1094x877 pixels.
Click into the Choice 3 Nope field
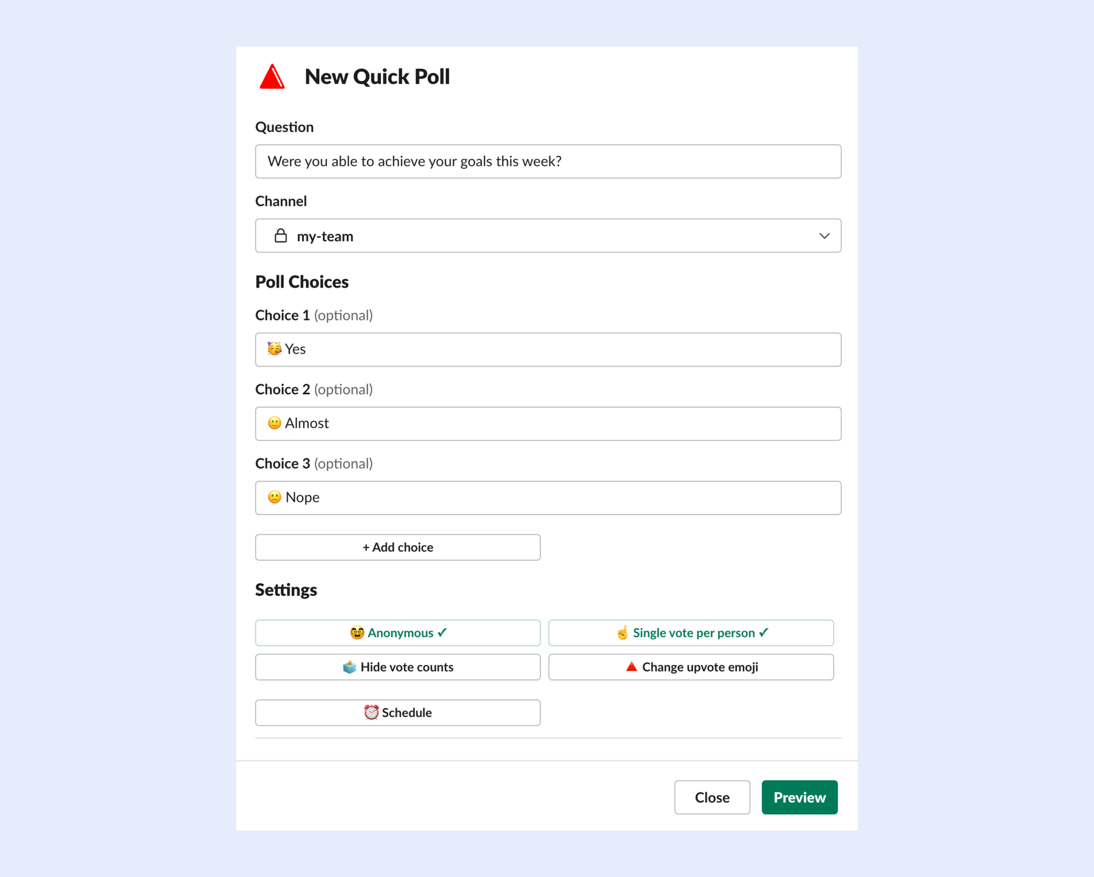(x=548, y=497)
